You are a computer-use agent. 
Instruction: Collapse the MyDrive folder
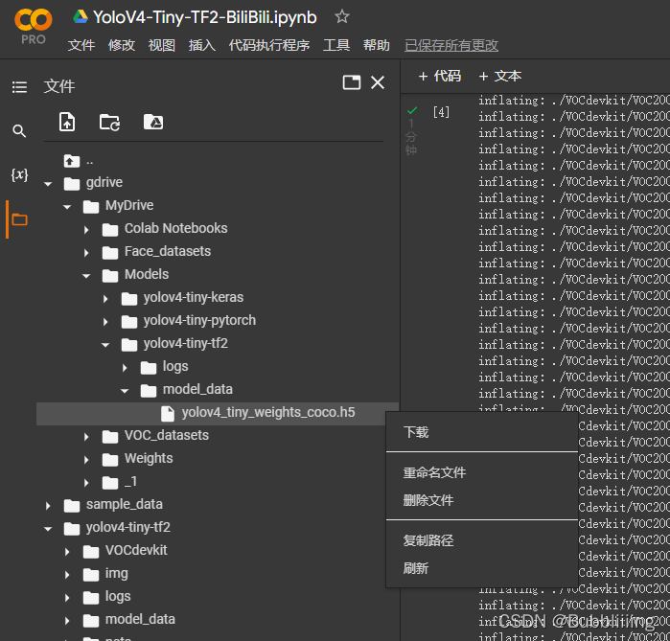(x=67, y=207)
